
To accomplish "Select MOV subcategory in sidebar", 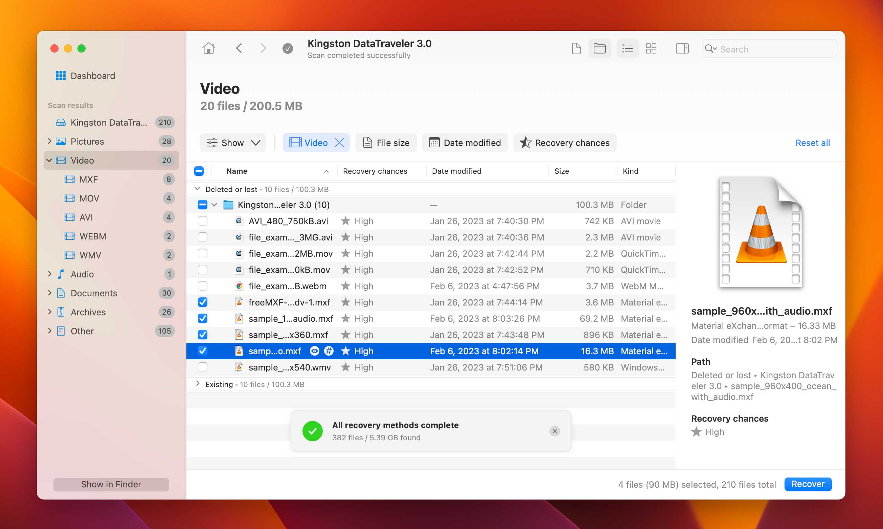I will point(111,198).
